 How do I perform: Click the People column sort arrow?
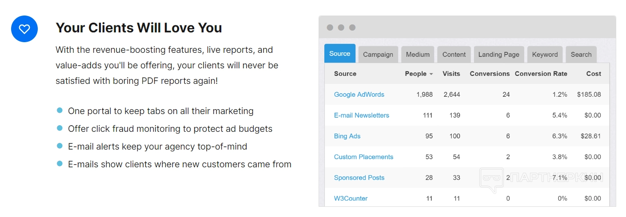point(431,74)
